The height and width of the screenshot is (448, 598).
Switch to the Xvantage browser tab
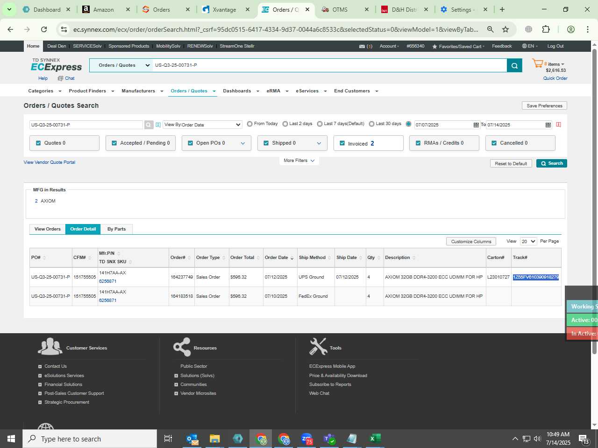226,9
